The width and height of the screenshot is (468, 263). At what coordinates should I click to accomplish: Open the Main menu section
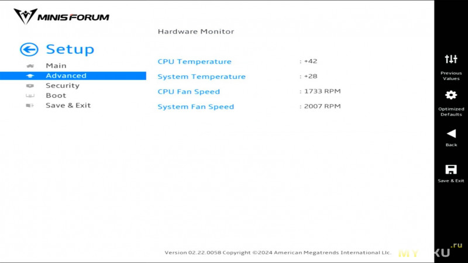coord(56,65)
